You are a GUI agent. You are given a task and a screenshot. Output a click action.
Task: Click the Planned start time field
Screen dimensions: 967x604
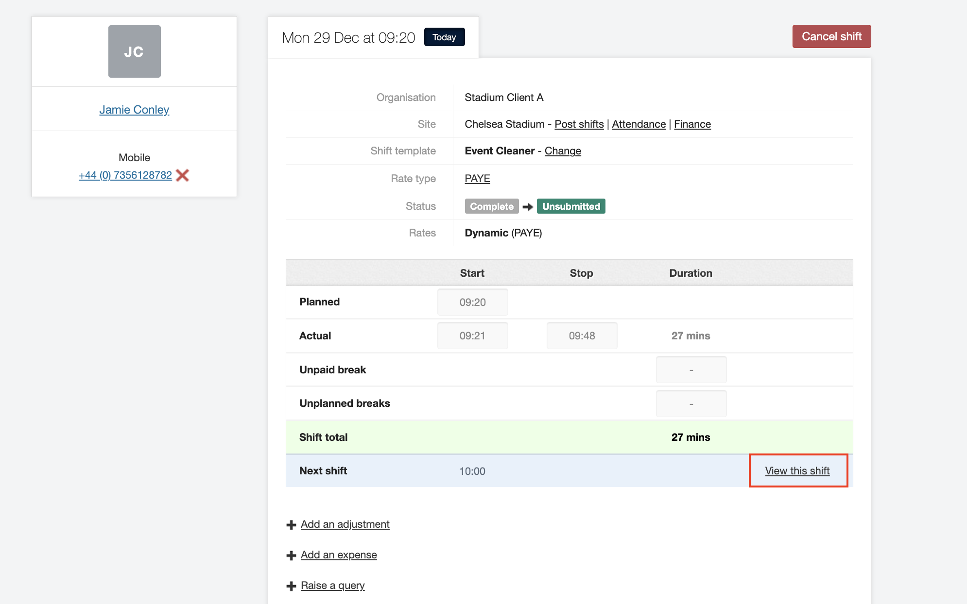(472, 302)
